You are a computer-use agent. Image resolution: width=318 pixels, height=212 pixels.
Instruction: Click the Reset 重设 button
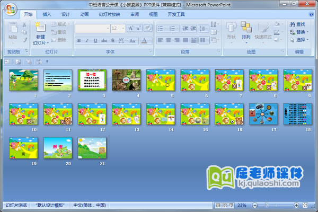[59, 32]
